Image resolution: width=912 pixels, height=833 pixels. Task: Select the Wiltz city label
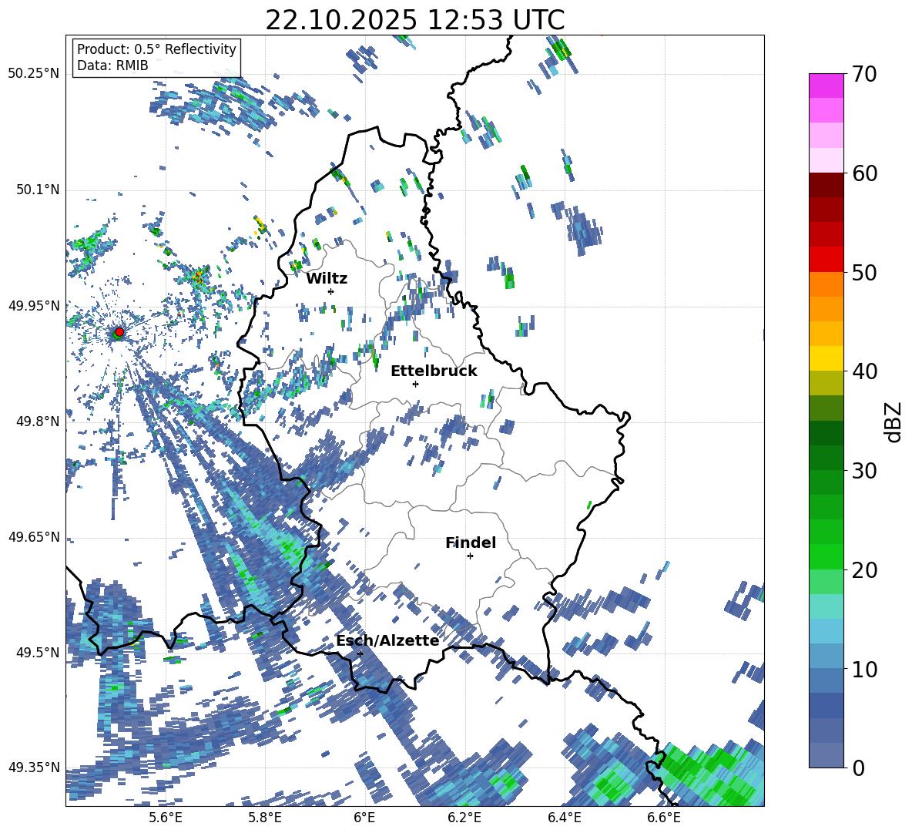(327, 279)
